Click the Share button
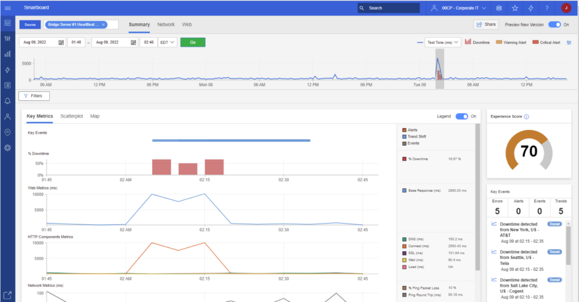The width and height of the screenshot is (579, 302). pyautogui.click(x=486, y=24)
